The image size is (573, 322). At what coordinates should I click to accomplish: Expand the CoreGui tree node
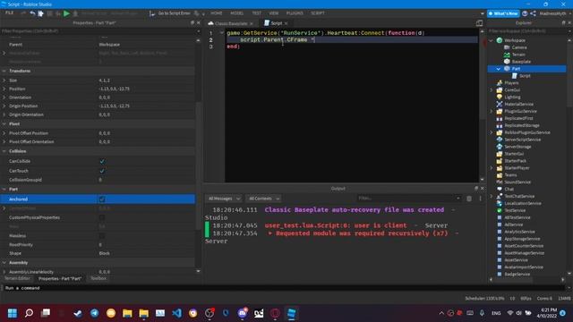coord(492,89)
